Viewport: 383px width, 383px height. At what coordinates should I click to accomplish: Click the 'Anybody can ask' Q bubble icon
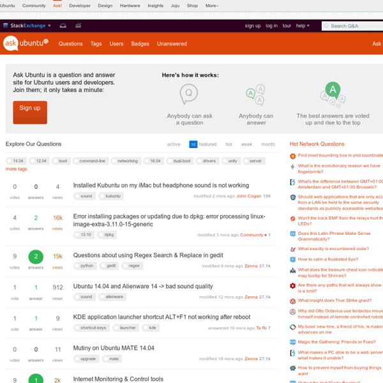(189, 94)
